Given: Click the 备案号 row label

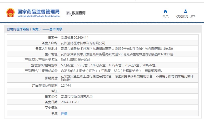Looking at the screenshot, I should (x=53, y=37).
